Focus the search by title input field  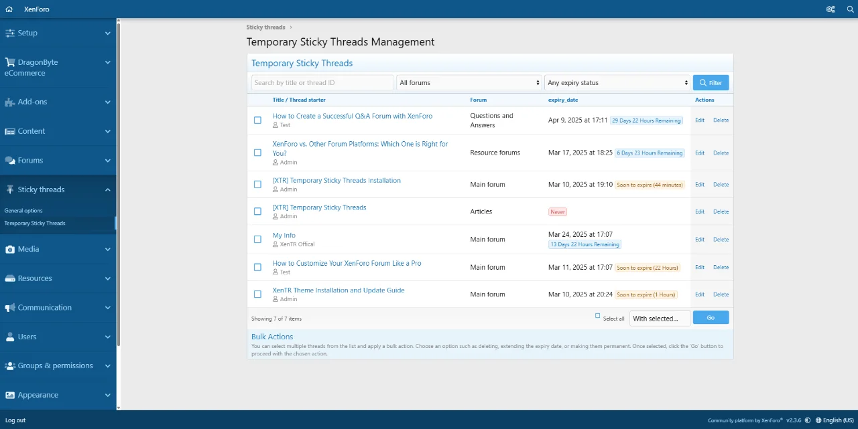(x=322, y=83)
